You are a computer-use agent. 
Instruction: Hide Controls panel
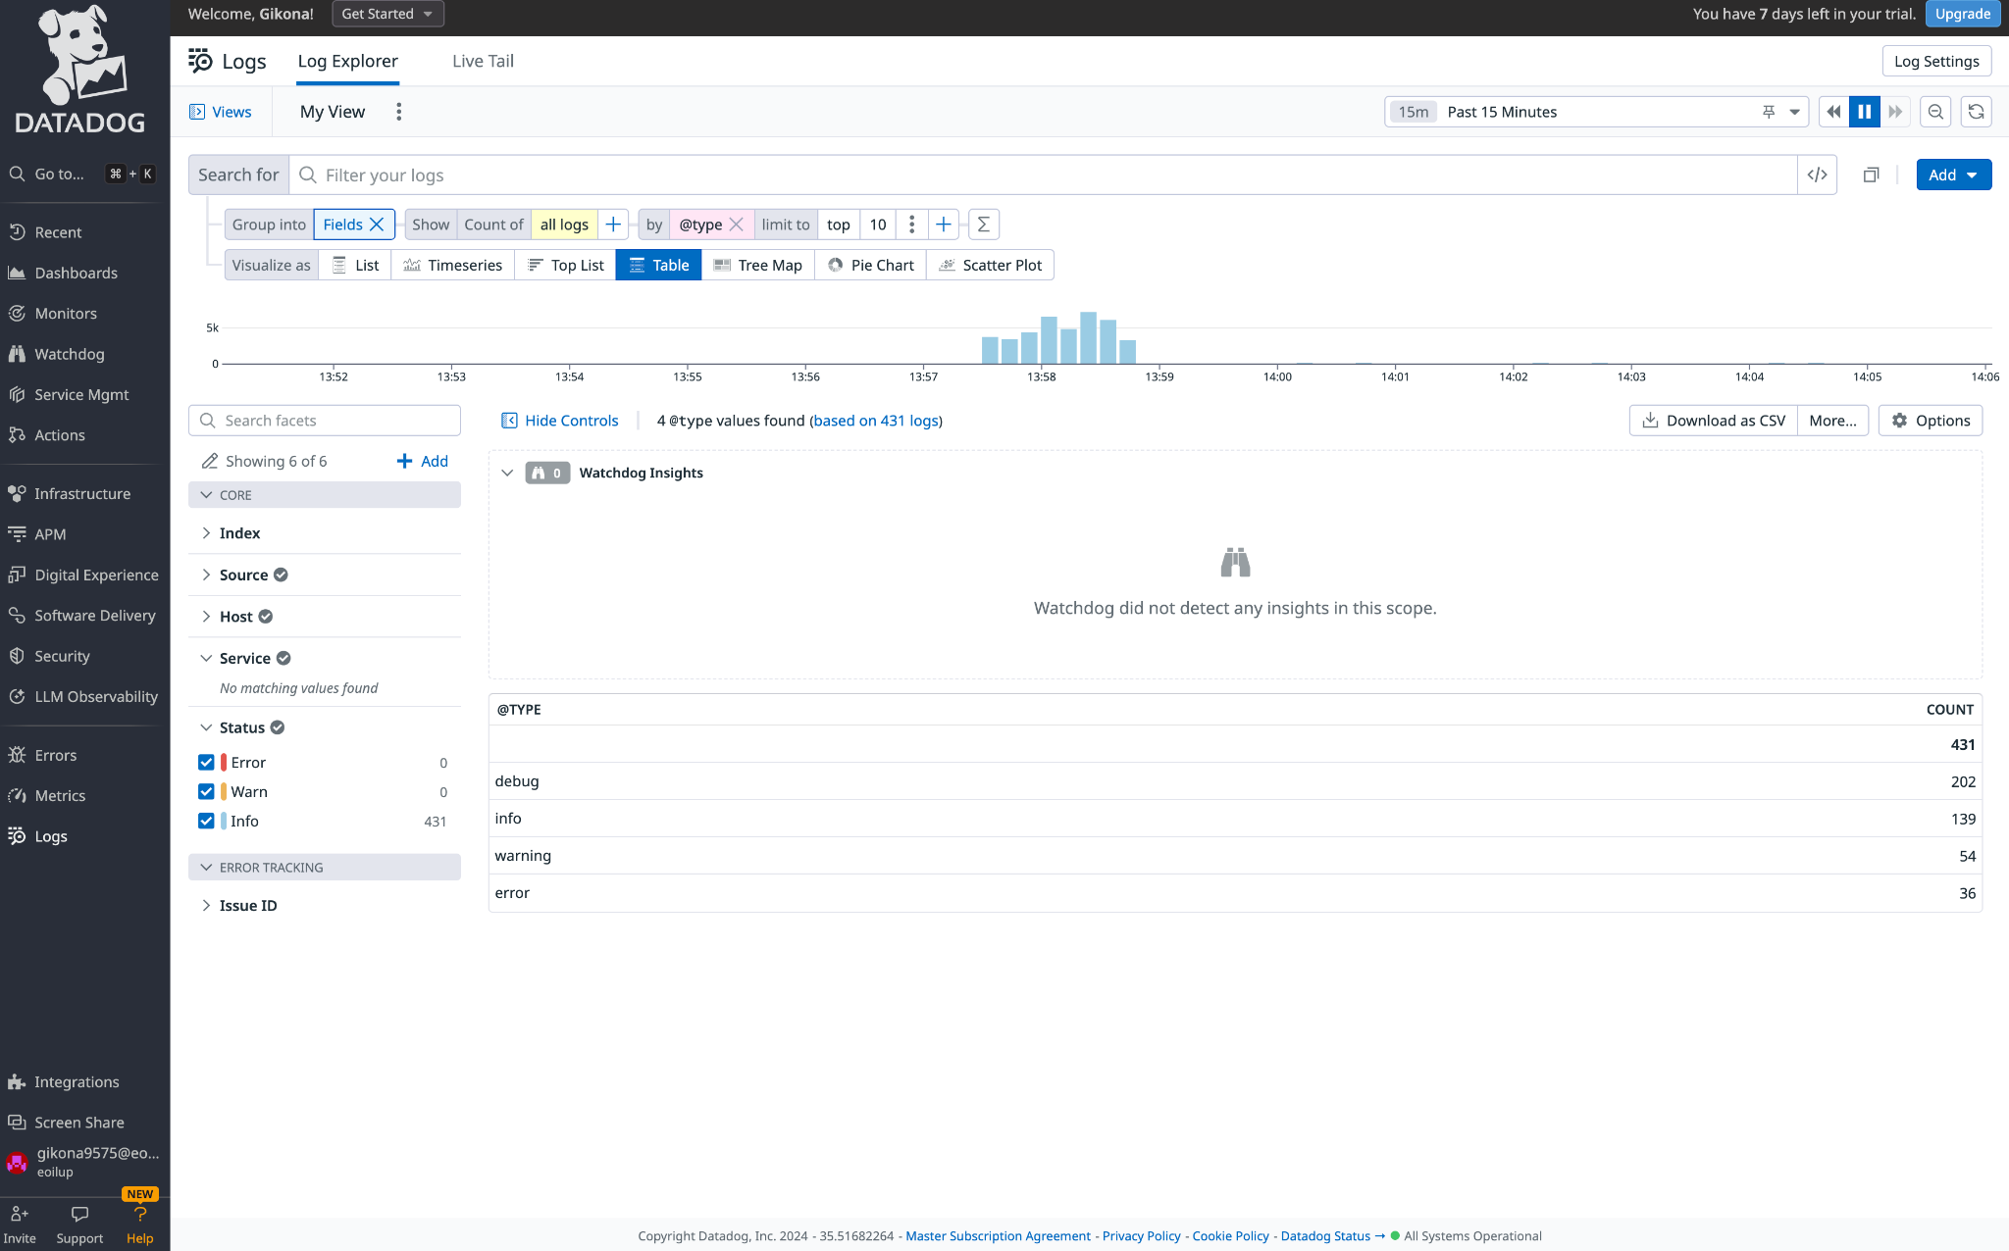pos(560,421)
